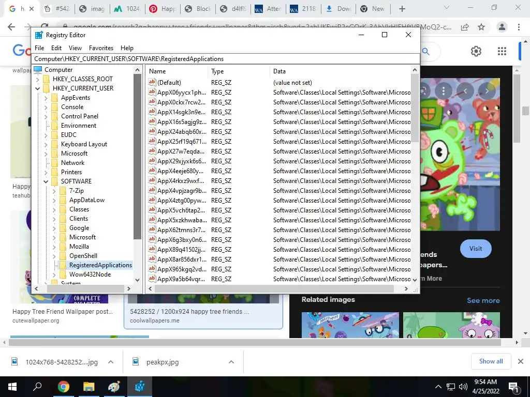
Task: Click the tree pane down scroll arrow
Action: [x=137, y=280]
